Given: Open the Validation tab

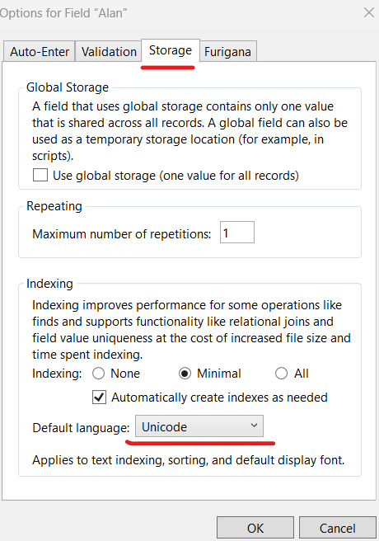Looking at the screenshot, I should pyautogui.click(x=109, y=52).
